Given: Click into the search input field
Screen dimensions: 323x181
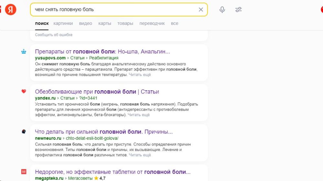Looking at the screenshot, I should pyautogui.click(x=113, y=10).
